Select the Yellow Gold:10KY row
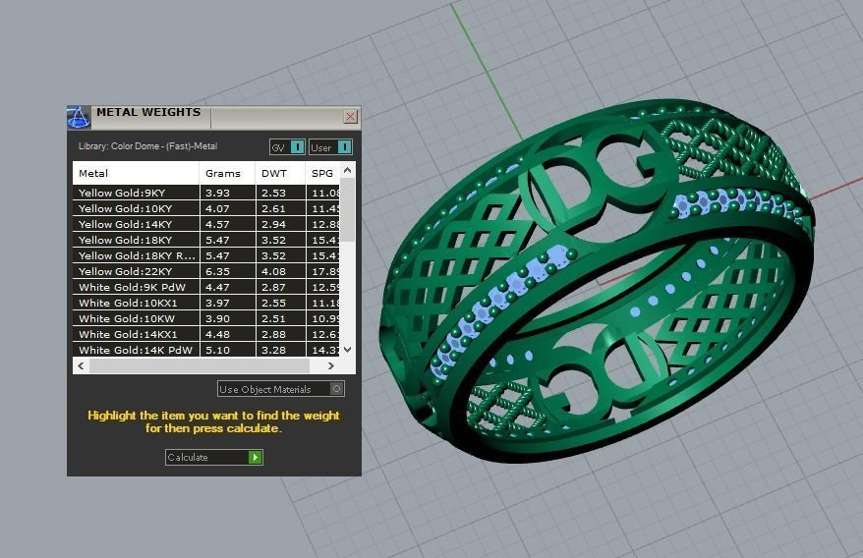The image size is (863, 558). pos(206,208)
